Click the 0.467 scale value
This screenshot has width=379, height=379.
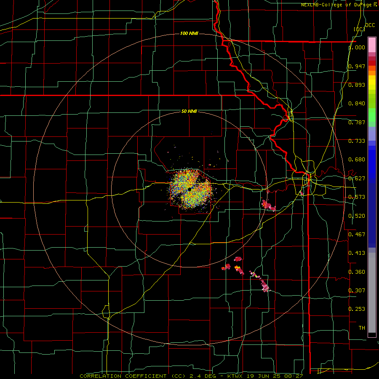coord(357,235)
